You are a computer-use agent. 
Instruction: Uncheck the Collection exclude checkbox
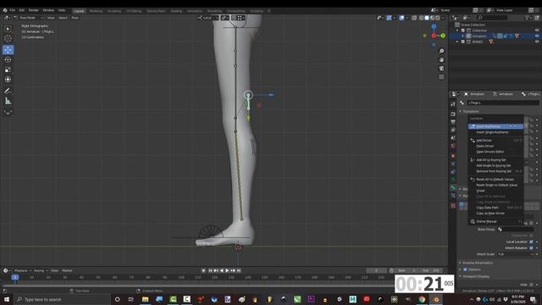pyautogui.click(x=463, y=30)
